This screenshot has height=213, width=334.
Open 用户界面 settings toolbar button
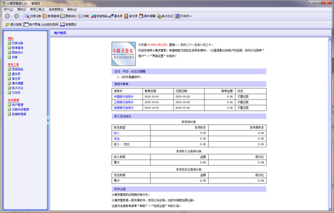(32, 24)
